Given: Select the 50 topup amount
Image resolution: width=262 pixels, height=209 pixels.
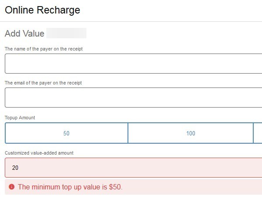Looking at the screenshot, I should pyautogui.click(x=66, y=133).
